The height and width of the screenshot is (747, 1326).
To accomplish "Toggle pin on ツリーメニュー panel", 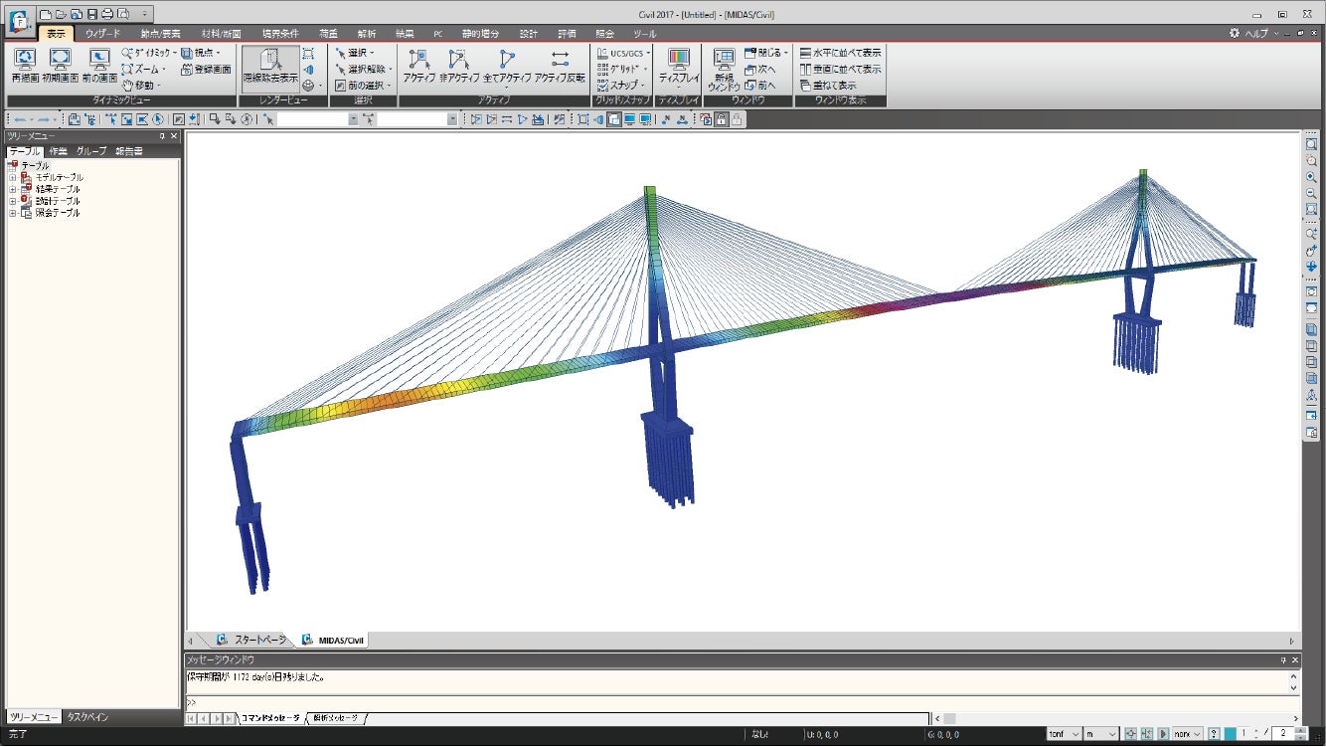I will pos(163,136).
